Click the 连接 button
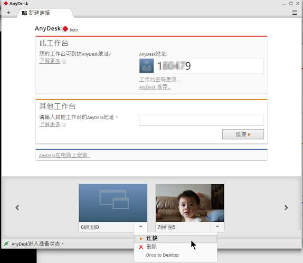Image resolution: width=303 pixels, height=263 pixels. [243, 134]
